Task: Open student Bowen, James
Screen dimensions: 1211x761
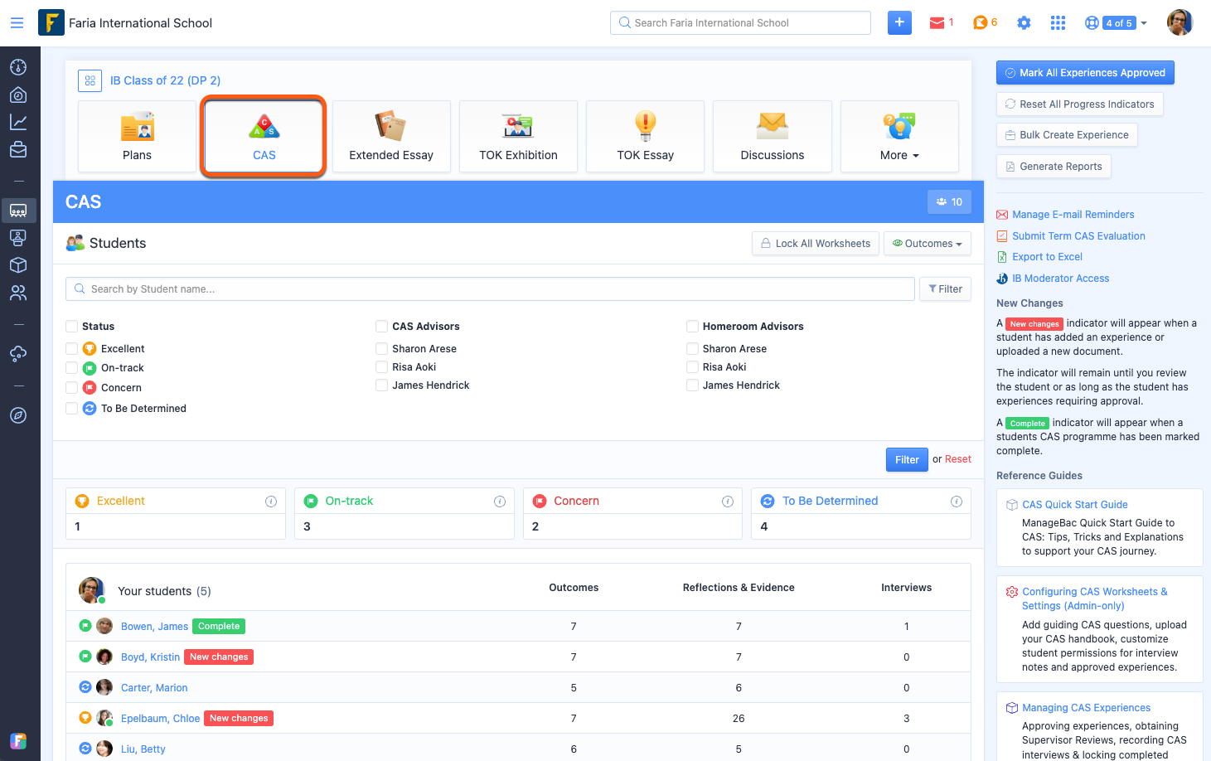Action: coord(154,627)
